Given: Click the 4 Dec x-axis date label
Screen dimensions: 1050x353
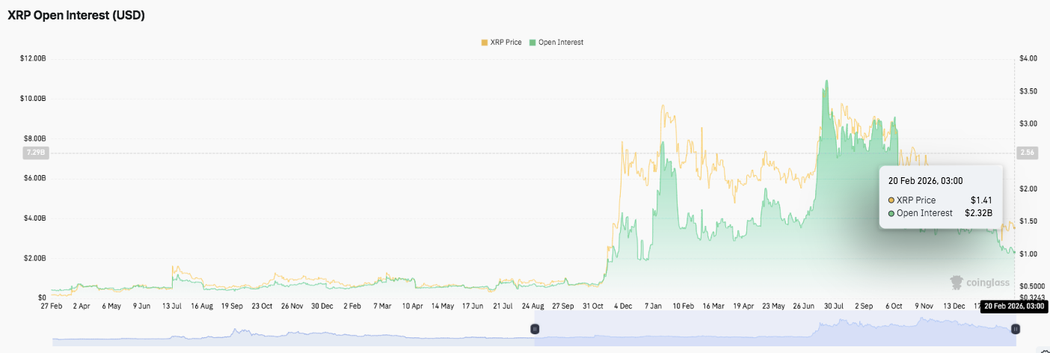Looking at the screenshot, I should tap(622, 306).
